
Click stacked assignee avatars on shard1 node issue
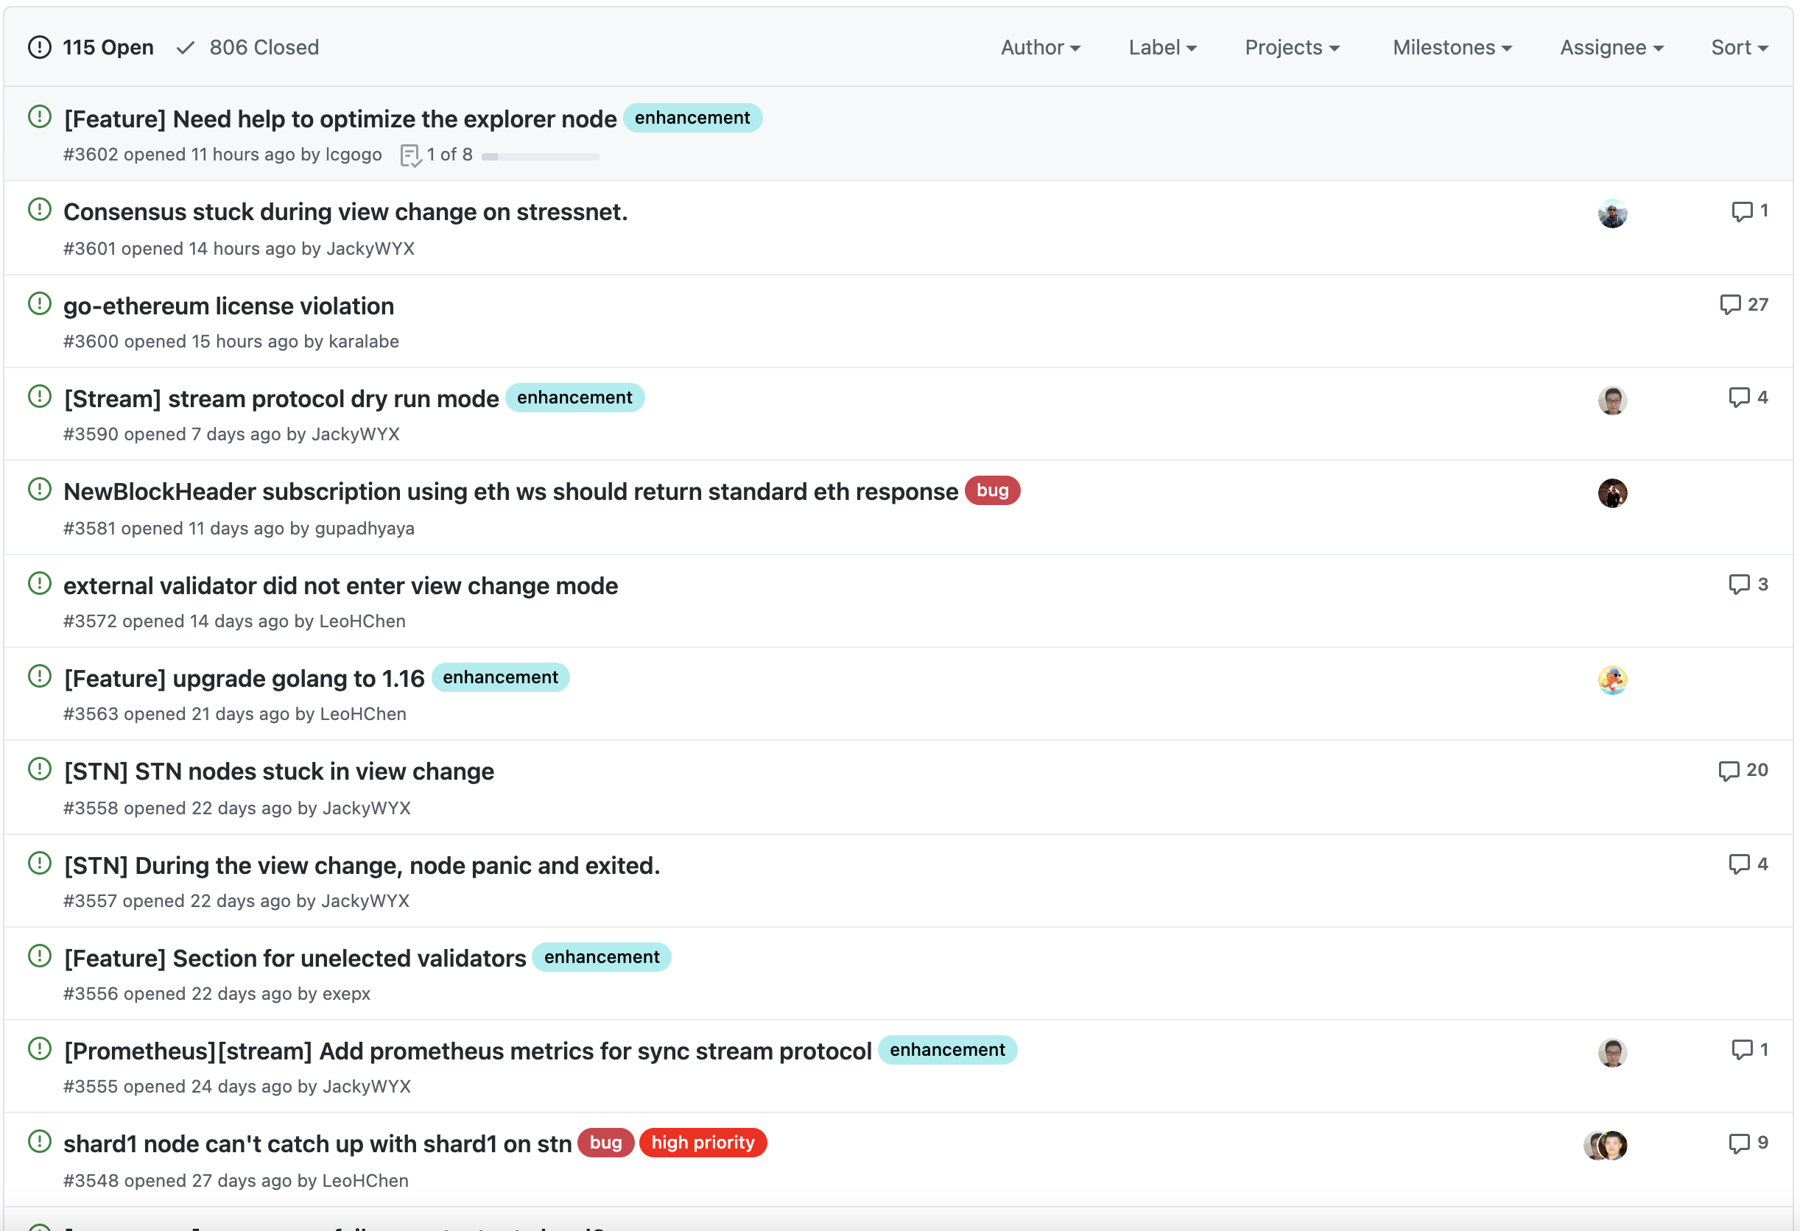[1605, 1145]
